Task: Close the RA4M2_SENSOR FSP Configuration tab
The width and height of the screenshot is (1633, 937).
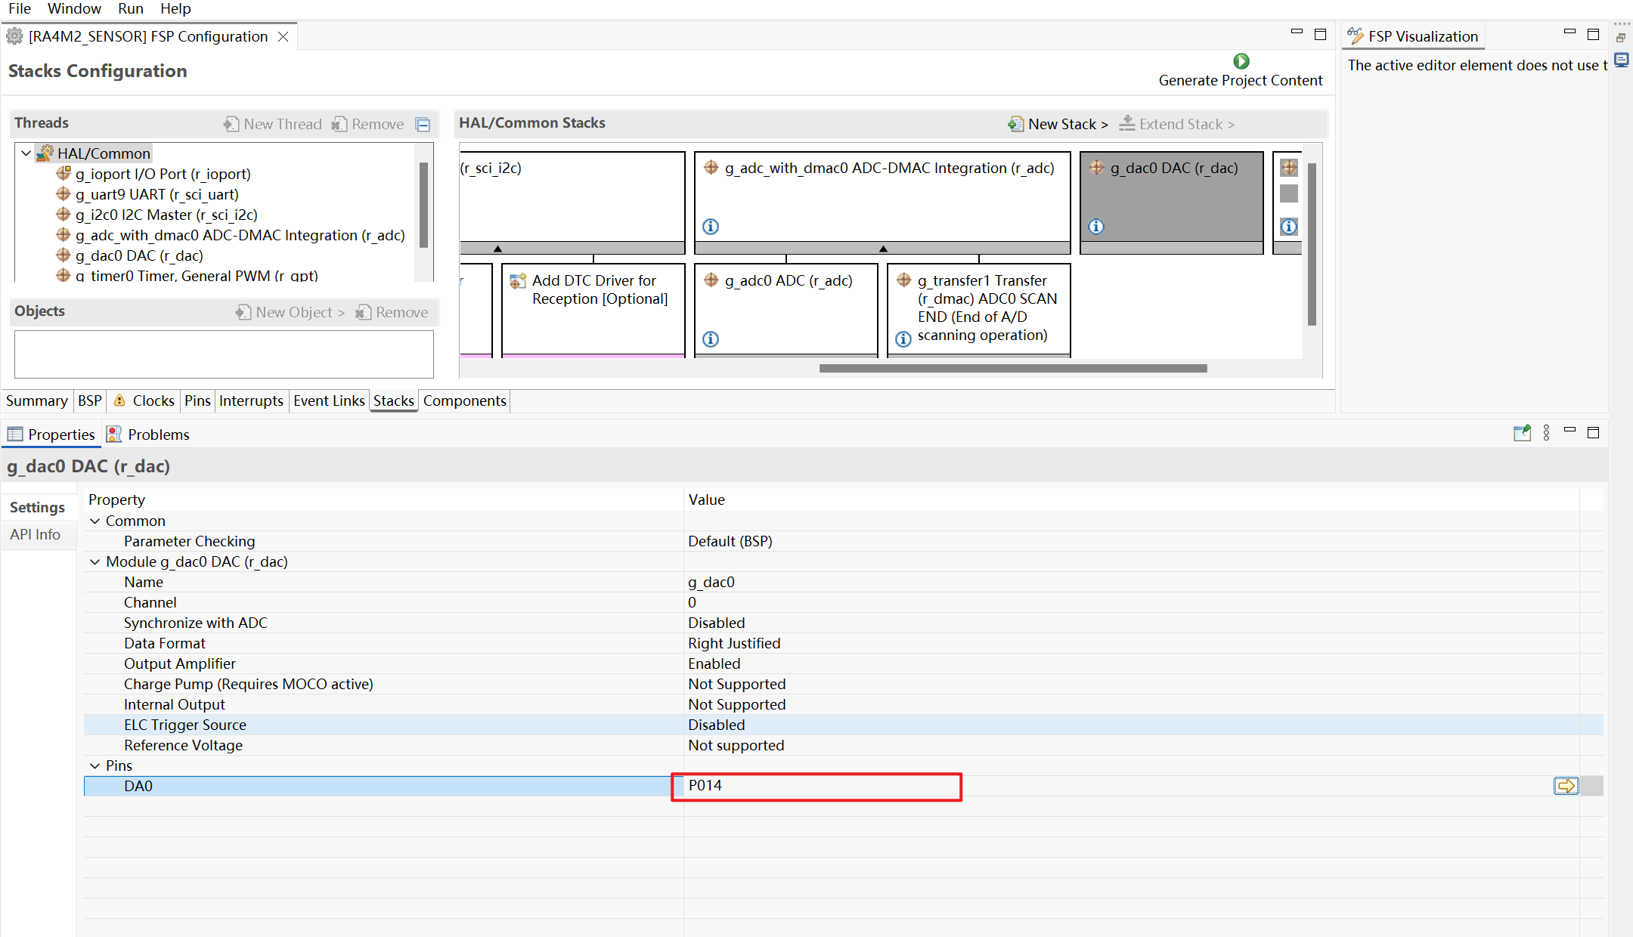Action: pos(283,36)
